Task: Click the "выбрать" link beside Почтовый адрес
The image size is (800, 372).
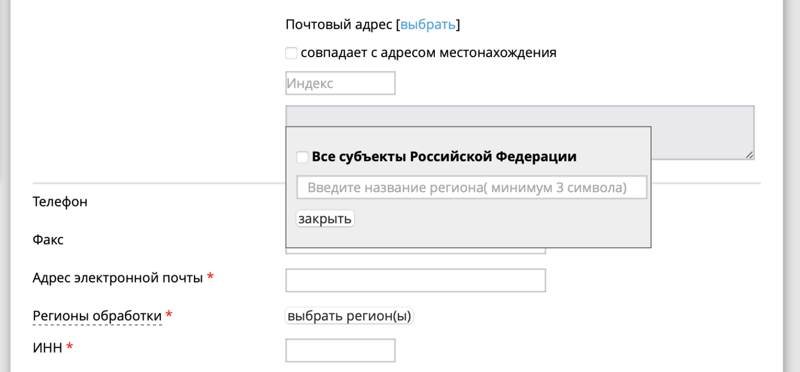Action: [x=428, y=25]
